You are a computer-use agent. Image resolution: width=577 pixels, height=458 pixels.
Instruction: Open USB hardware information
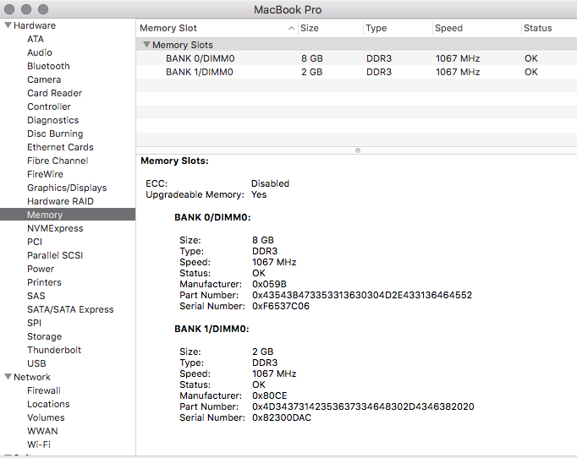[36, 363]
